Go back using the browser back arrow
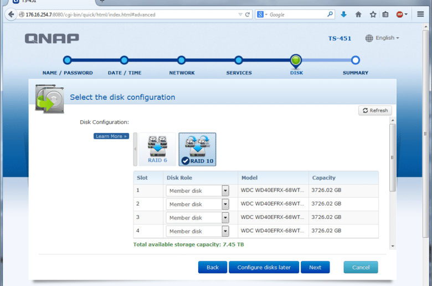Image resolution: width=432 pixels, height=286 pixels. click(11, 14)
